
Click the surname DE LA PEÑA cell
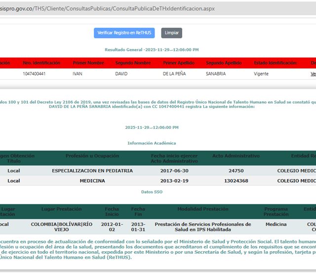pos(174,74)
